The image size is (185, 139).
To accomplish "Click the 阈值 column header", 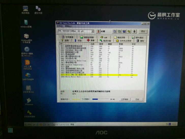I will click(112, 44).
